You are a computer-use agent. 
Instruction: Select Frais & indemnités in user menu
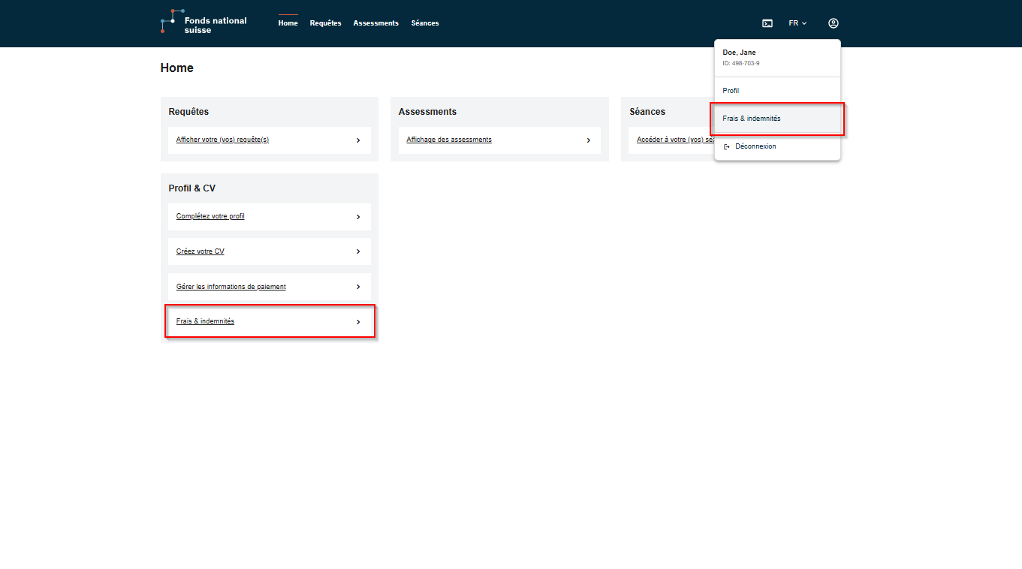click(752, 119)
